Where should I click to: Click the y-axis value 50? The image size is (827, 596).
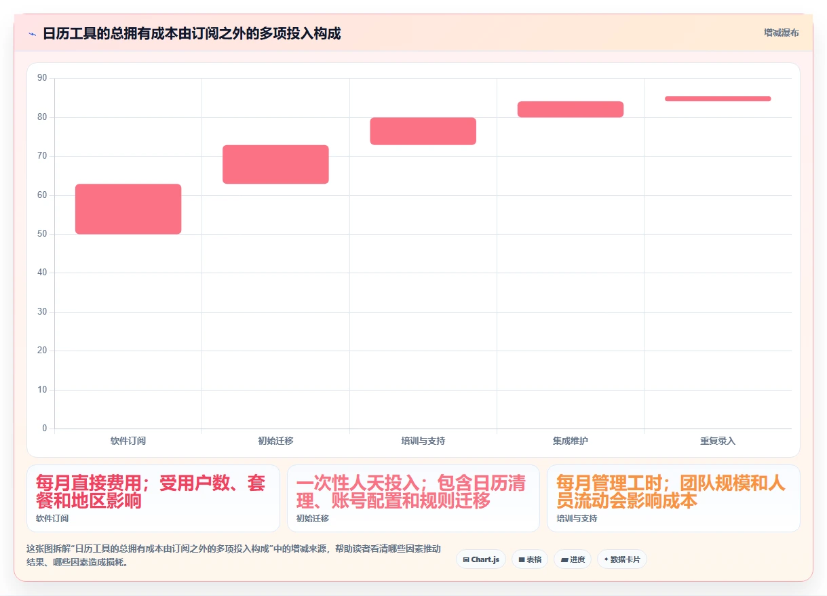click(42, 234)
